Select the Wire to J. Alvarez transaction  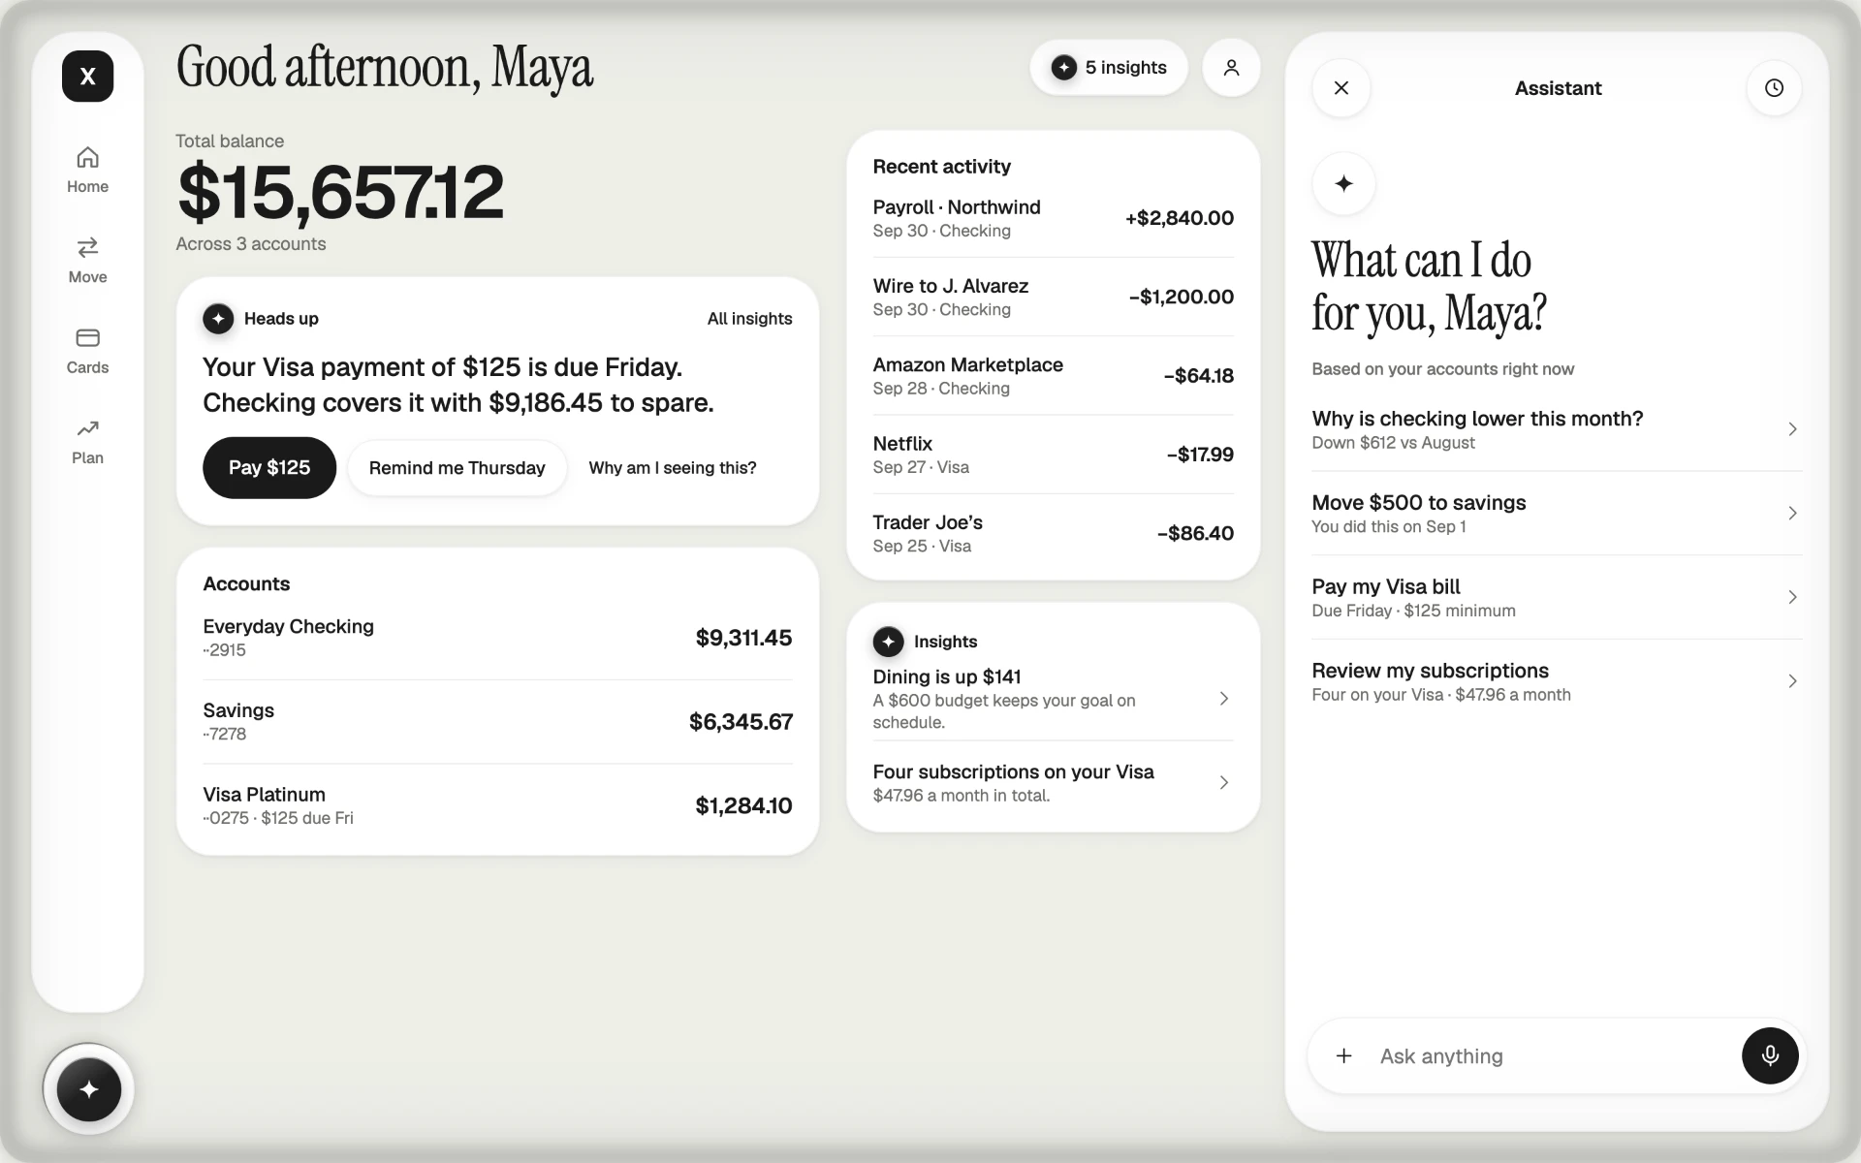[x=1053, y=297]
